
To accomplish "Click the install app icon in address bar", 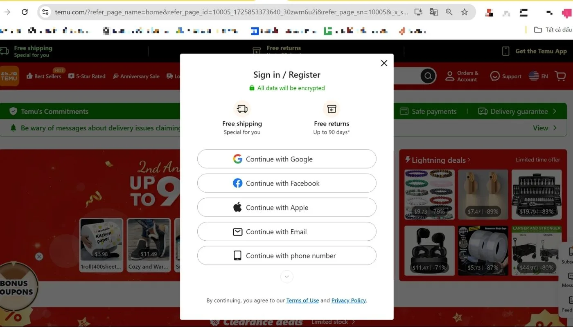I will coord(418,12).
